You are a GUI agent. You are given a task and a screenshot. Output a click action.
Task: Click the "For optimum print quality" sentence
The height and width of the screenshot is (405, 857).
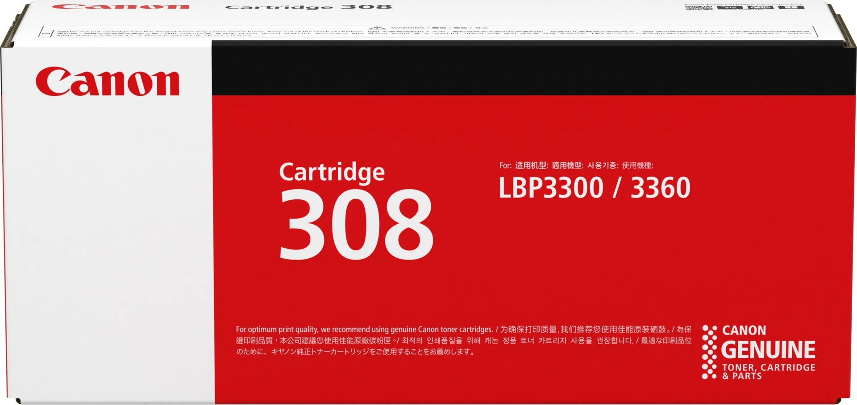point(364,330)
